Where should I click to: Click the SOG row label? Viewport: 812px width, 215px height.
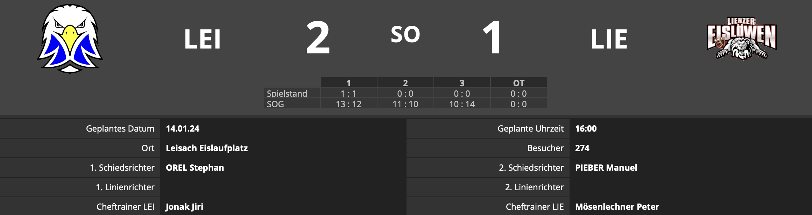(275, 104)
